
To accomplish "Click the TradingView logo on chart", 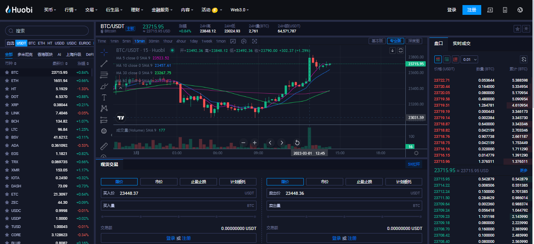I will (121, 118).
